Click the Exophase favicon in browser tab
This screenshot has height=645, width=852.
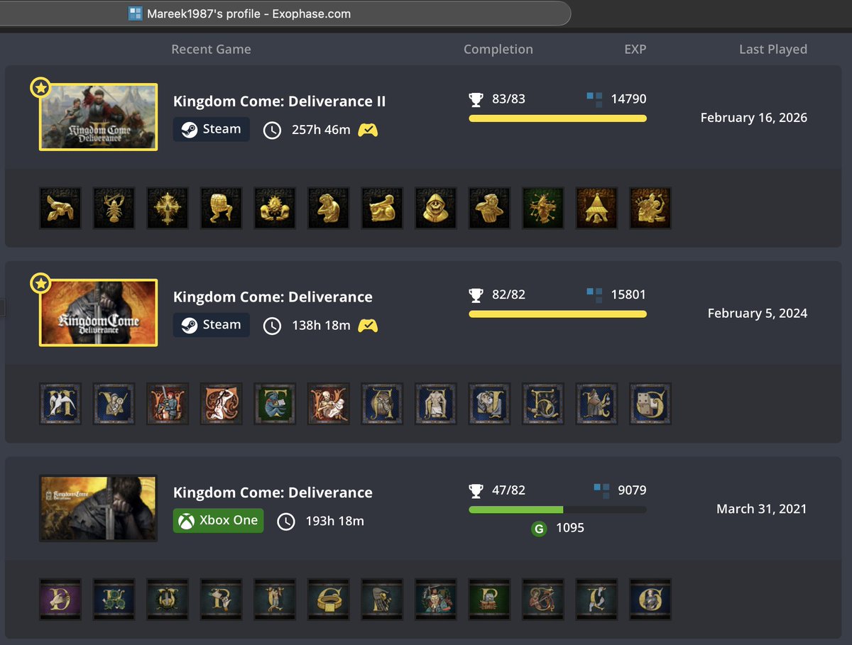136,13
